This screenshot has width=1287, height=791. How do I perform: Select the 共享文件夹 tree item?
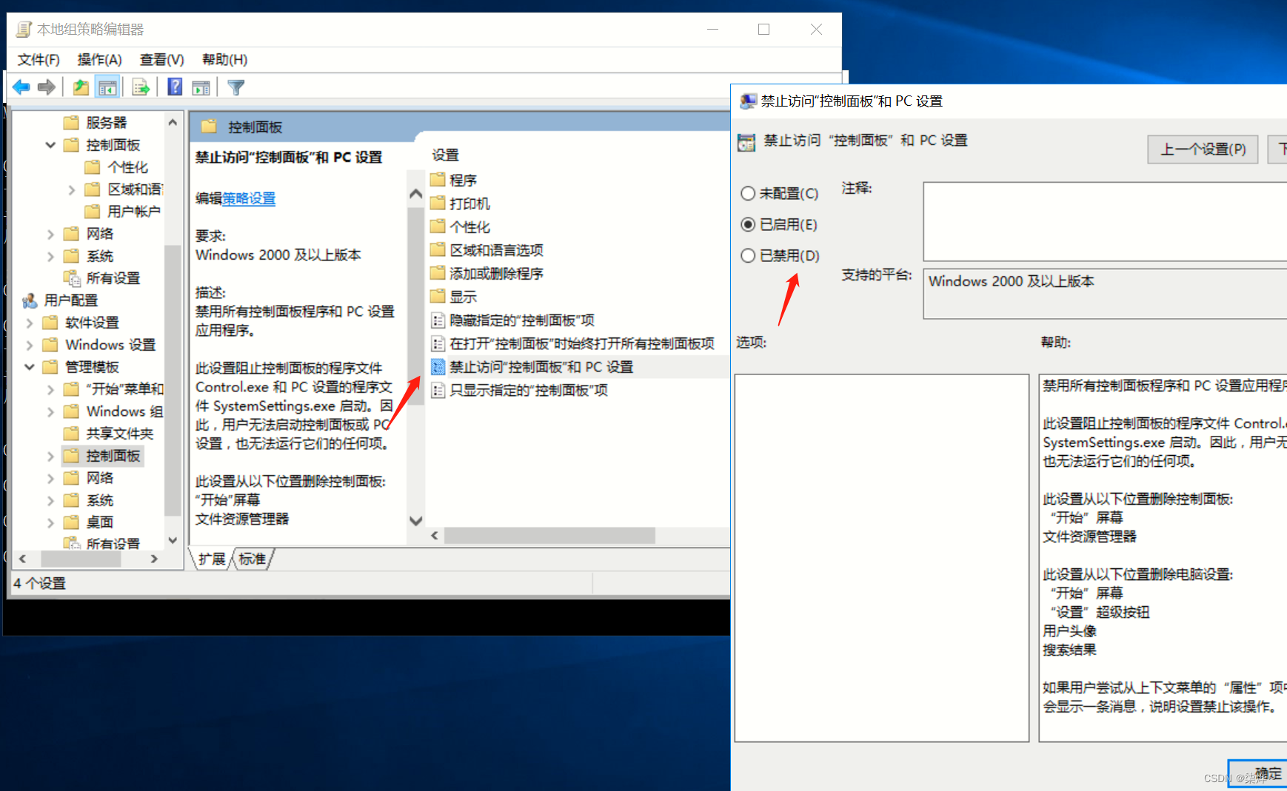[x=119, y=434]
